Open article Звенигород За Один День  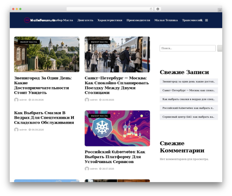pos(43,85)
